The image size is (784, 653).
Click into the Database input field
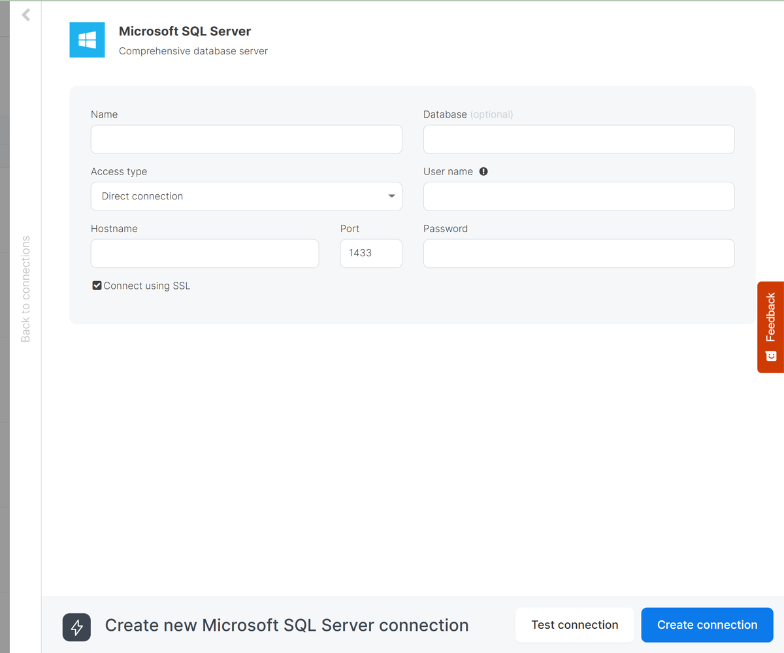578,139
